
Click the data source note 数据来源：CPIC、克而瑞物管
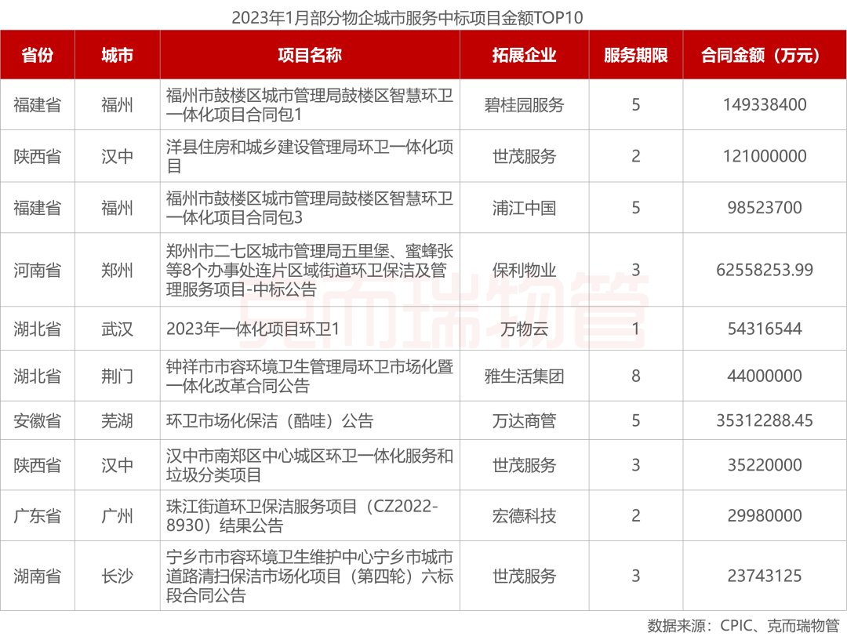[743, 625]
